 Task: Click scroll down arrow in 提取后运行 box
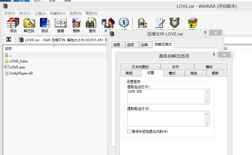(x=207, y=101)
